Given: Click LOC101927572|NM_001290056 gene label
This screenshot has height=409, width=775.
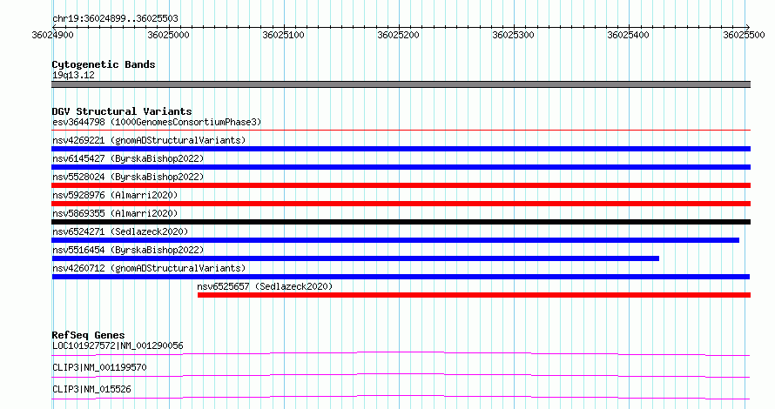Looking at the screenshot, I should tap(118, 345).
